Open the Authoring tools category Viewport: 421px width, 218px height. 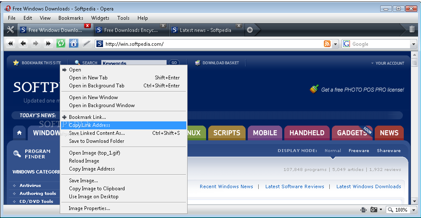point(37,194)
